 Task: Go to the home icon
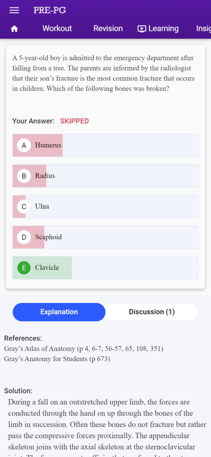pos(14,29)
